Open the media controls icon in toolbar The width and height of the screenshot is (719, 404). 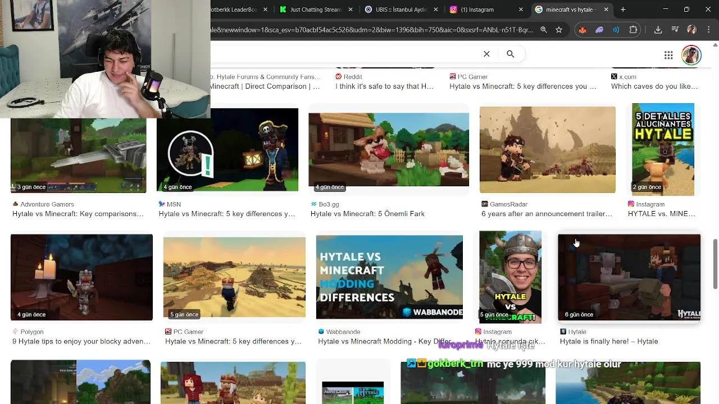(x=675, y=30)
